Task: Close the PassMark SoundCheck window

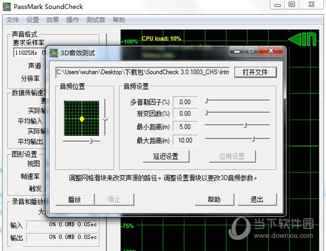Action: [311, 4]
